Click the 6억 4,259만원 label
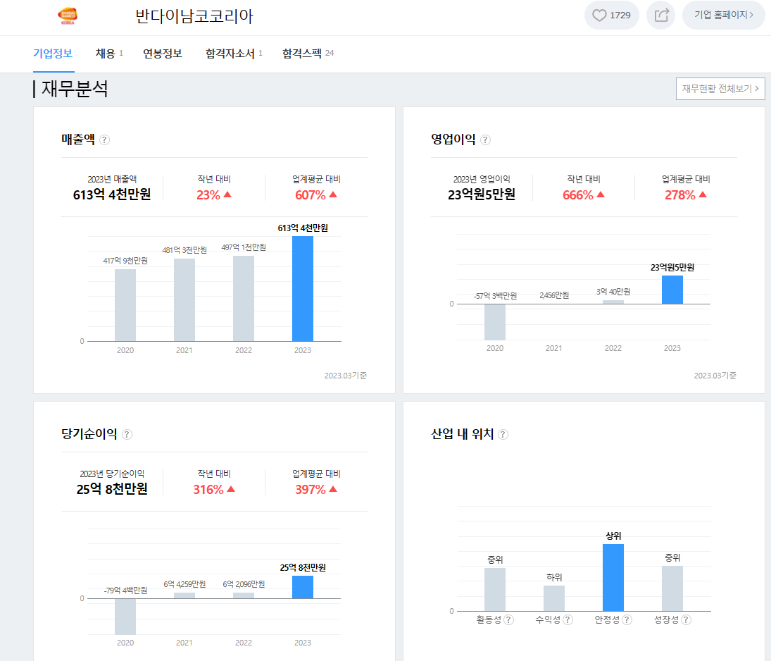The height and width of the screenshot is (661, 771). [184, 583]
